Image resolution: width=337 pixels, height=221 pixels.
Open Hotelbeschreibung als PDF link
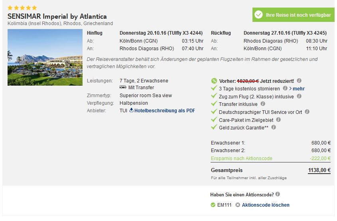coord(165,111)
